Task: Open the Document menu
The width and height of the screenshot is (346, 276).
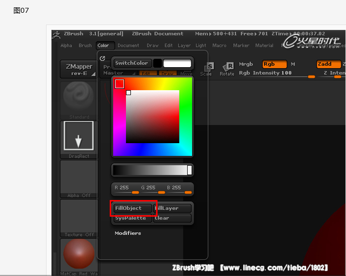Action: [x=128, y=46]
